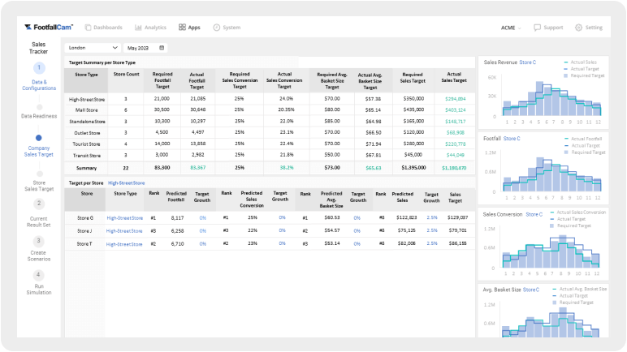Open the calendar icon in date field
This screenshot has width=627, height=352.
[x=162, y=48]
